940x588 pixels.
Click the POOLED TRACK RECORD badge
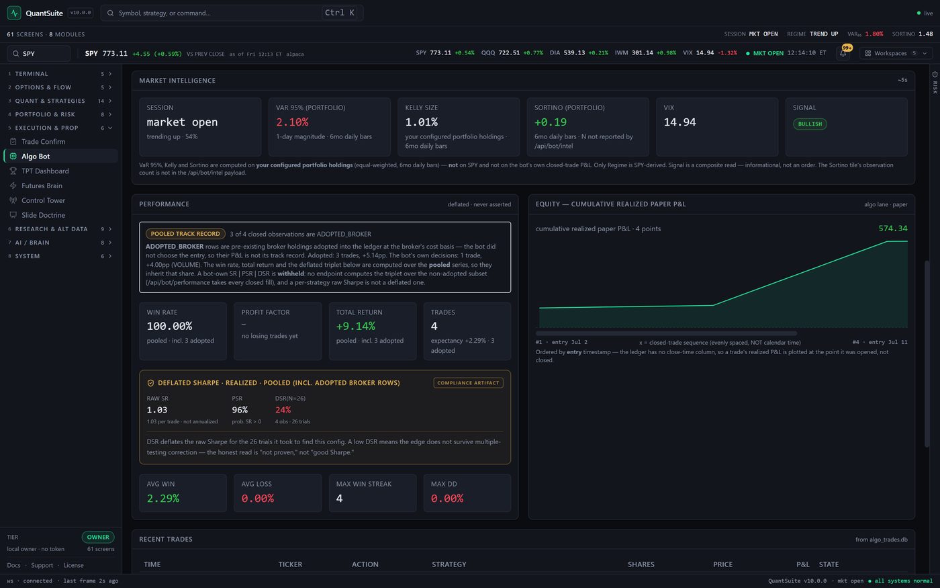[185, 234]
